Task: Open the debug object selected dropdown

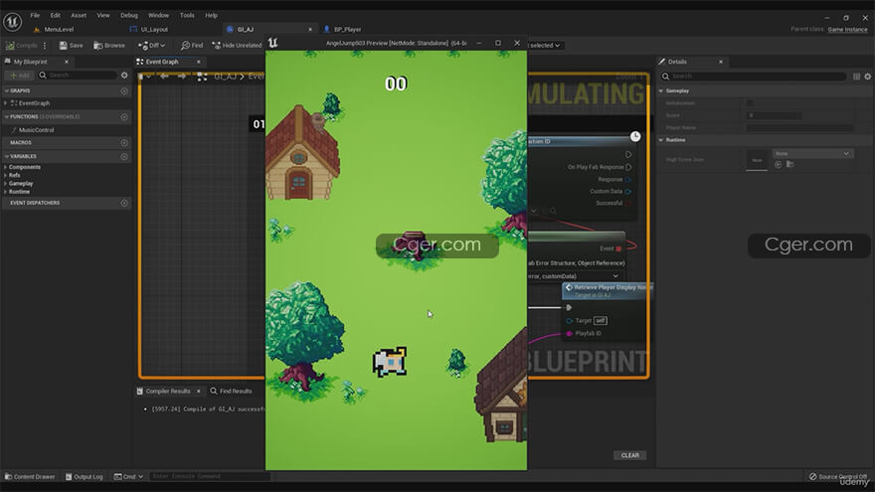Action: pyautogui.click(x=545, y=45)
